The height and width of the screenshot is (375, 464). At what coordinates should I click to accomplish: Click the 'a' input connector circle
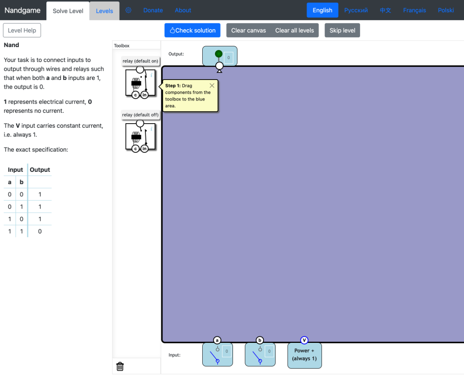coord(217,340)
